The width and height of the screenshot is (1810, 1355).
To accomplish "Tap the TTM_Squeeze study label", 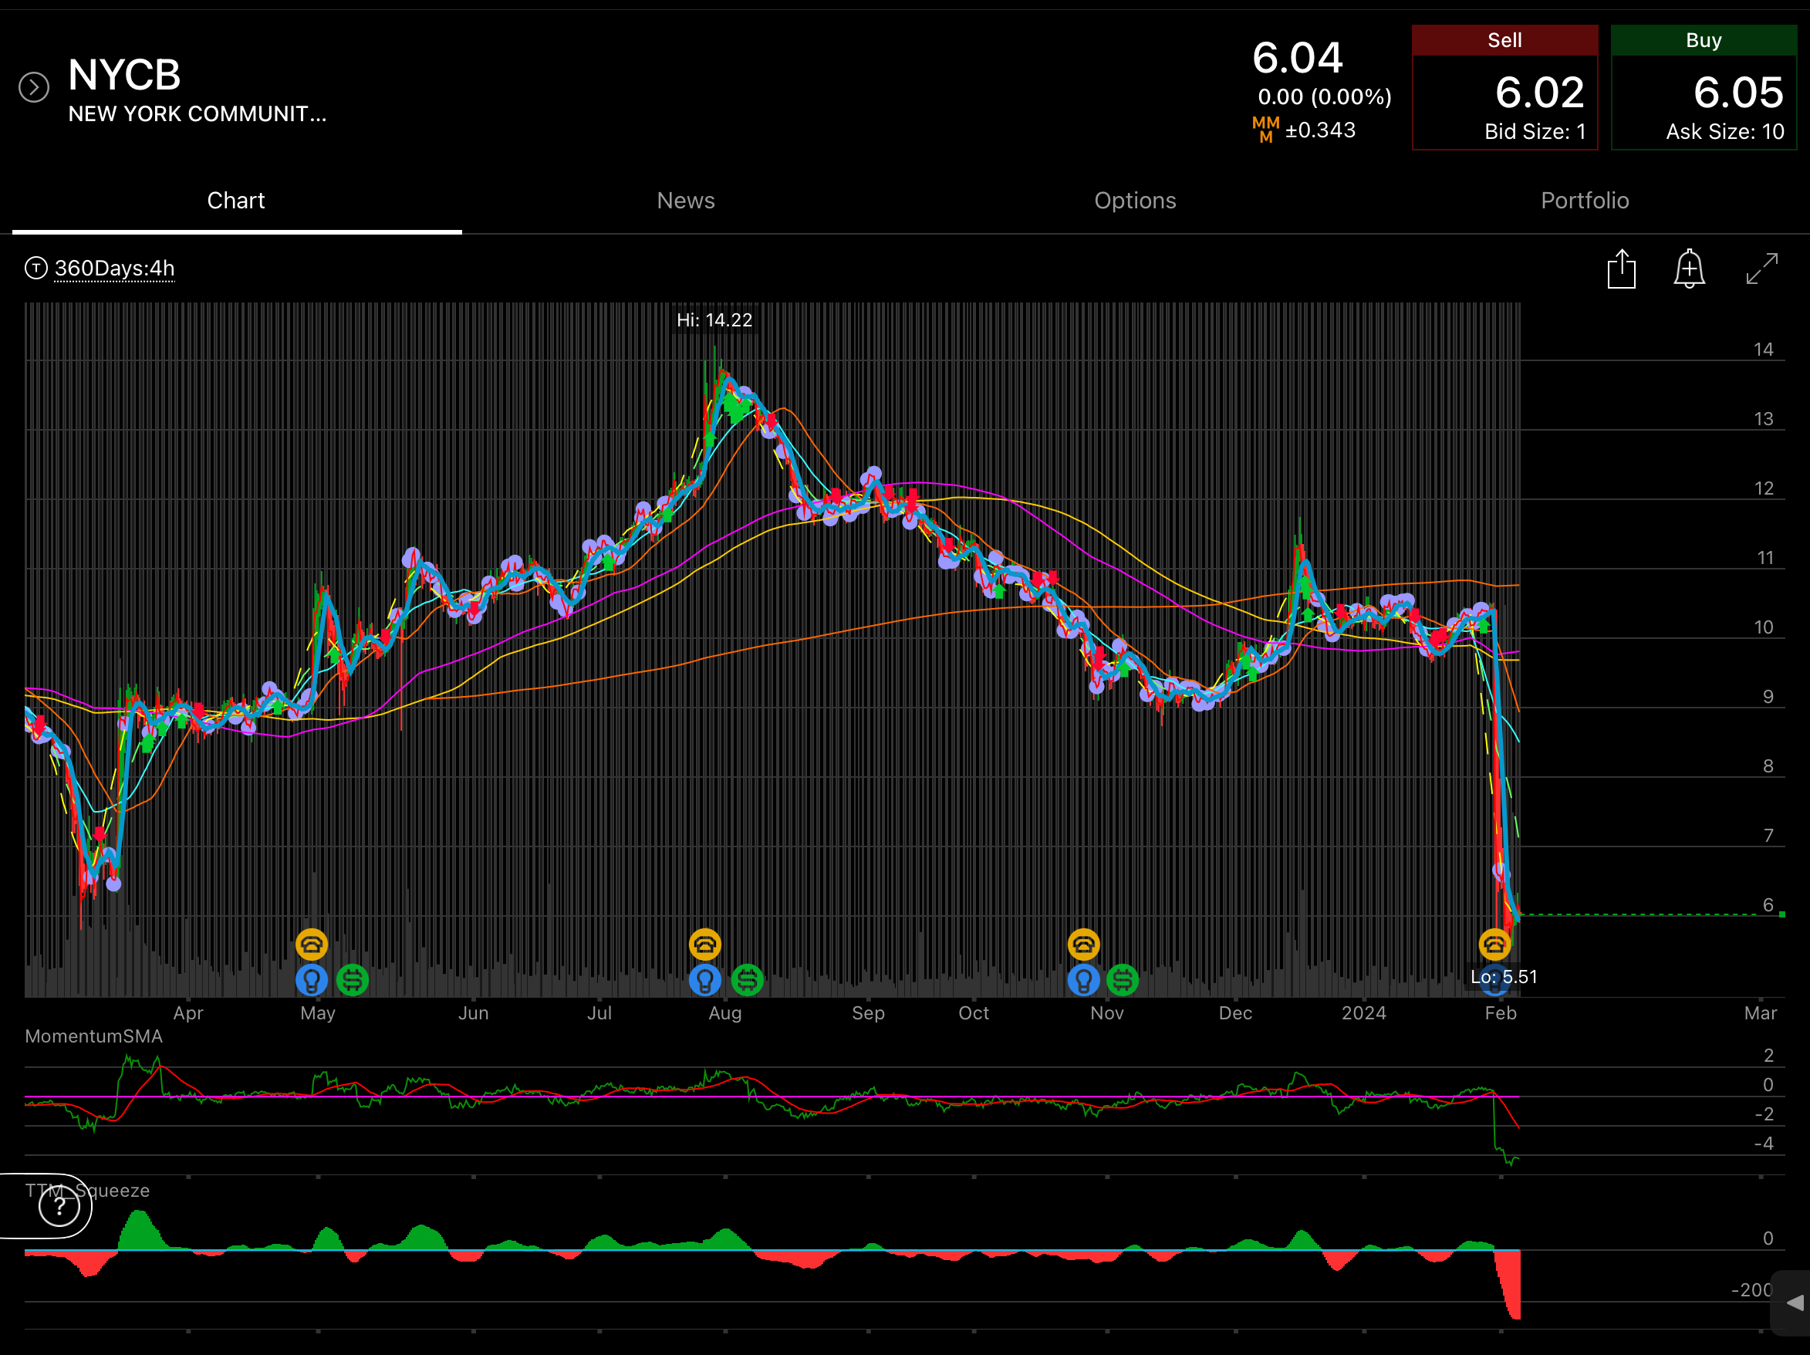I will 87,1191.
